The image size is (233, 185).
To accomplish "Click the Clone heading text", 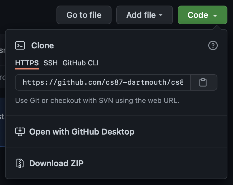I will coord(43,45).
